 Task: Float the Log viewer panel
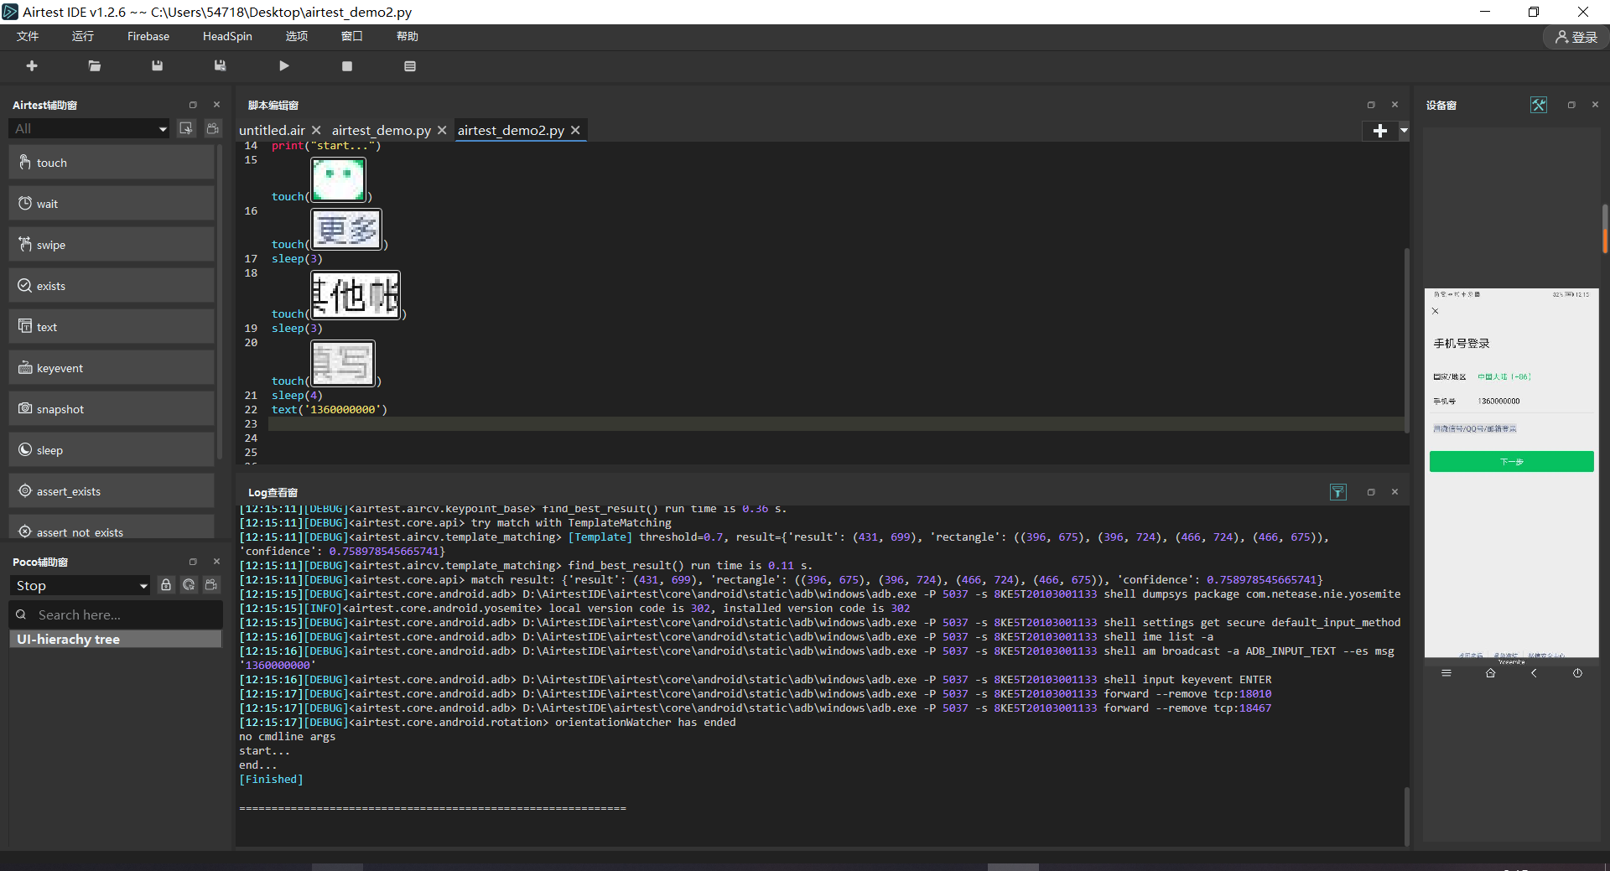(x=1371, y=492)
